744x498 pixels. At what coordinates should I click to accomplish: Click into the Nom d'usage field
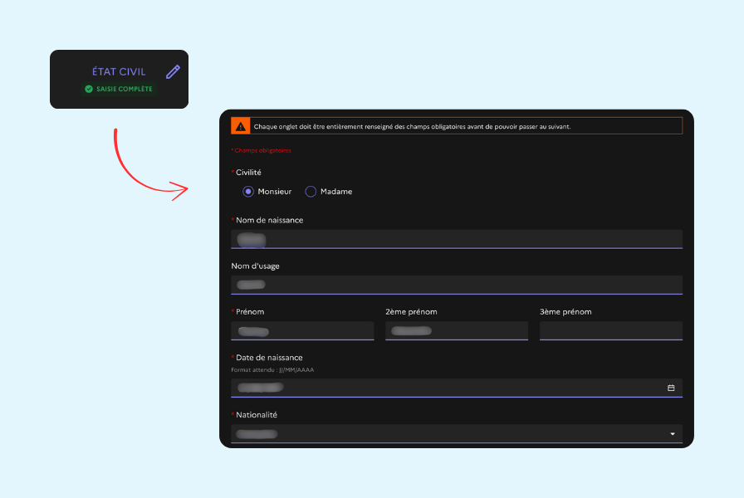(456, 285)
